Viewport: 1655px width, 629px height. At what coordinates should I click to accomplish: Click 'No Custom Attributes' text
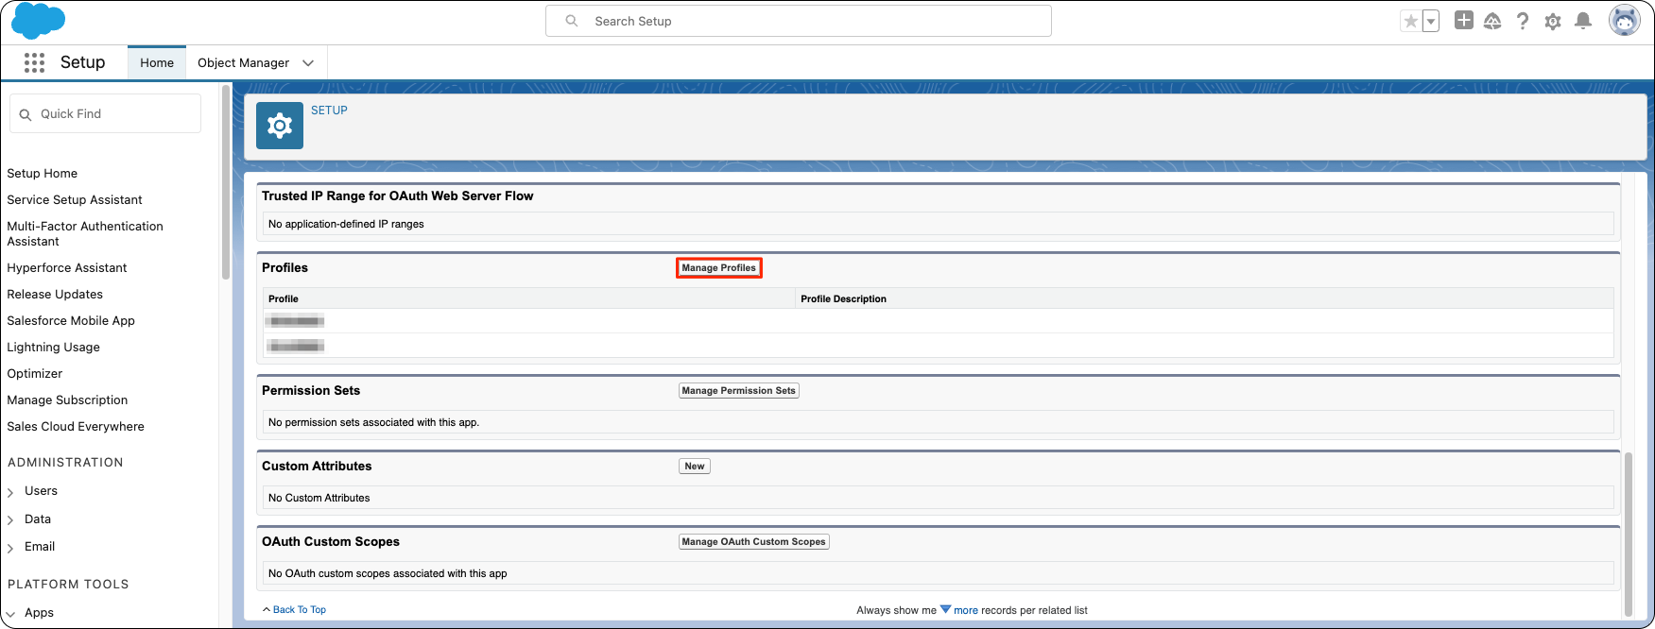click(x=319, y=499)
